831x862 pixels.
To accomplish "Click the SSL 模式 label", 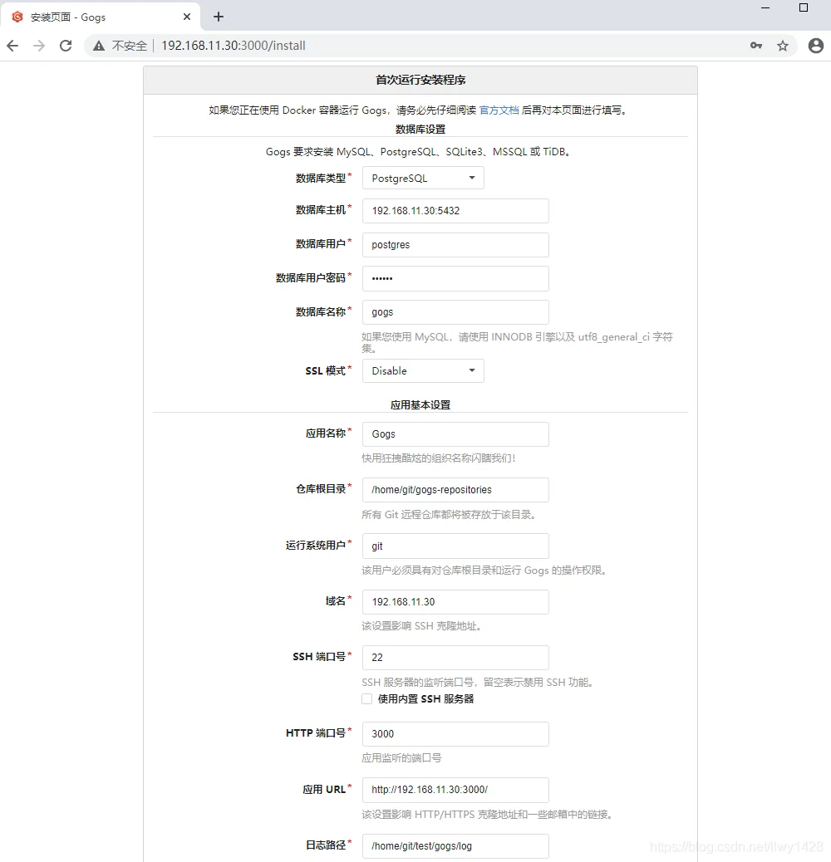I will pyautogui.click(x=325, y=371).
